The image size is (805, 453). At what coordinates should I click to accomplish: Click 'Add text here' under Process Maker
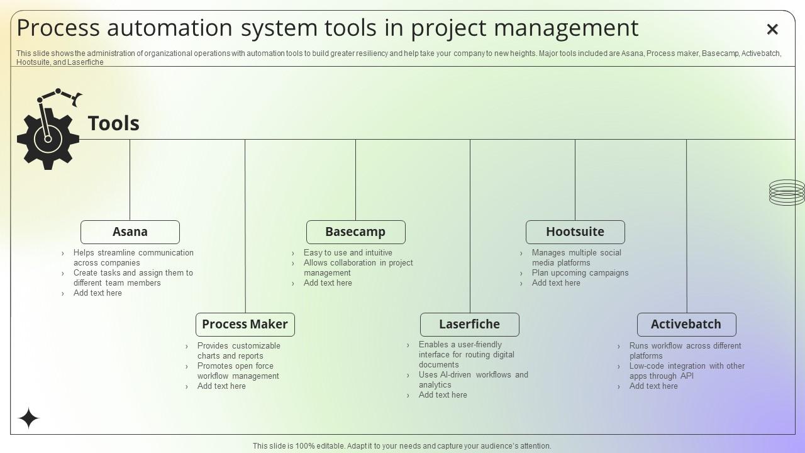coord(221,386)
